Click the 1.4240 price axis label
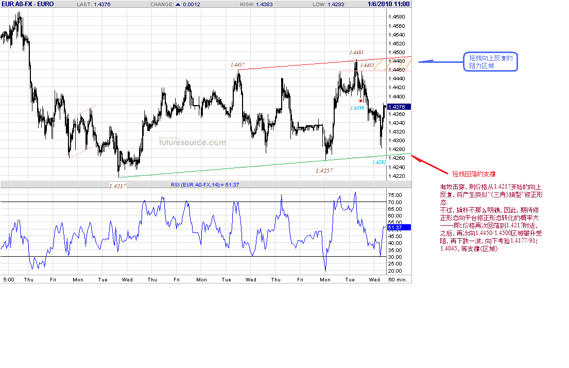The image size is (569, 368). click(x=396, y=167)
